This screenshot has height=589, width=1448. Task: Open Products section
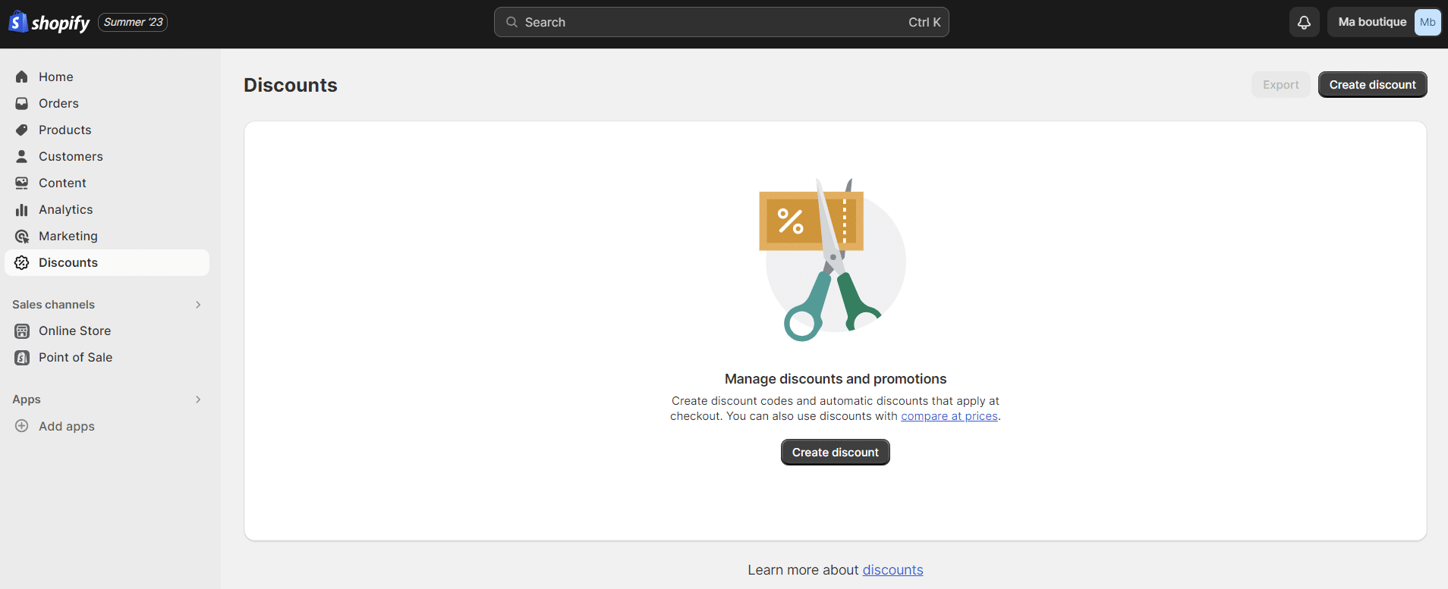[107, 130]
